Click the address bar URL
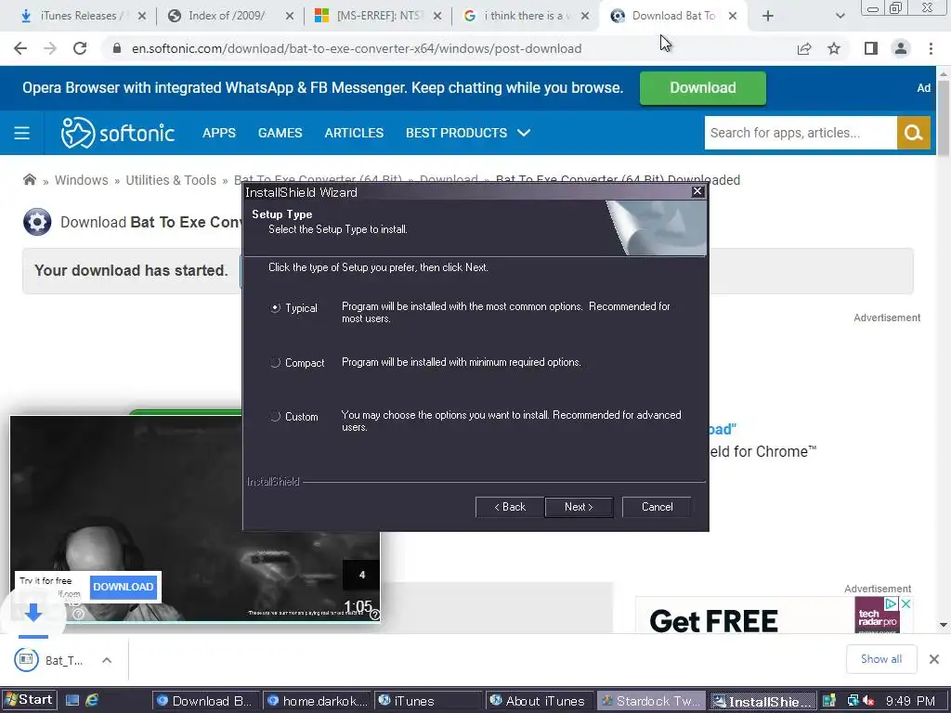Screen dimensions: 951x713 pos(357,48)
